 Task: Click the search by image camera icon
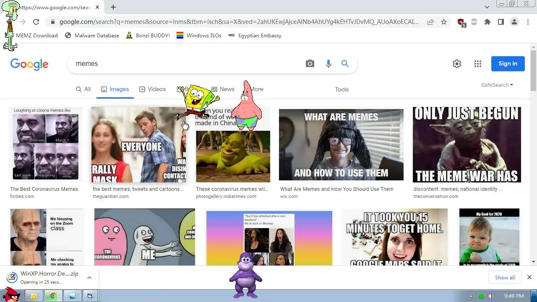point(310,64)
